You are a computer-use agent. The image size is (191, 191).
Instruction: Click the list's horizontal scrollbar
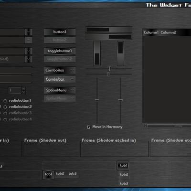tap(168, 126)
